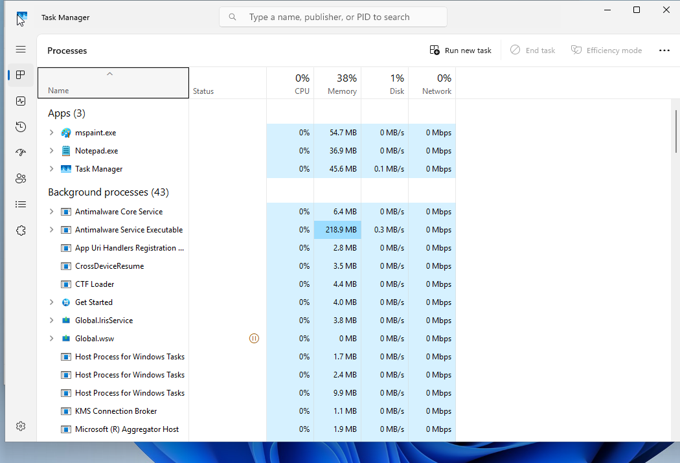
Task: Click the Get Started app icon
Action: (66, 302)
